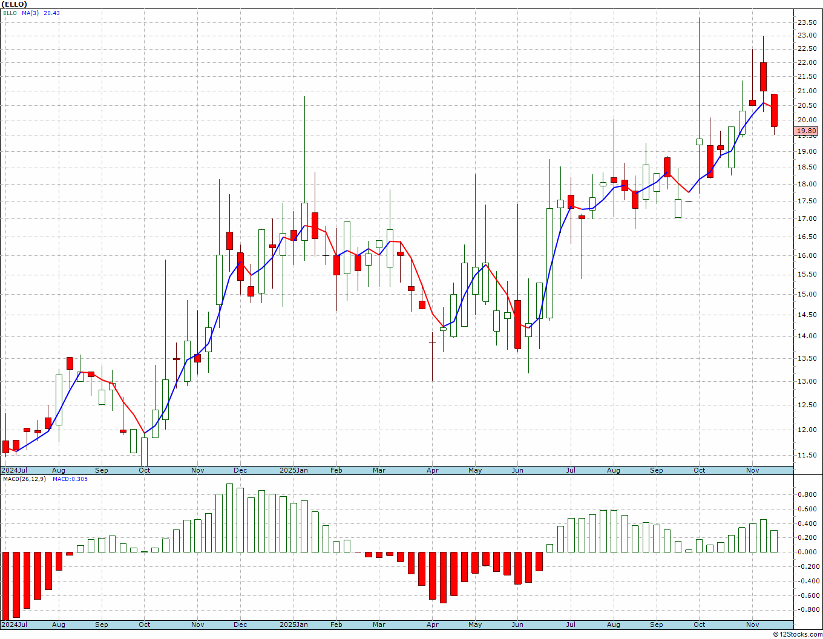Click the 14.00 price axis label
The height and width of the screenshot is (639, 823).
pos(807,336)
